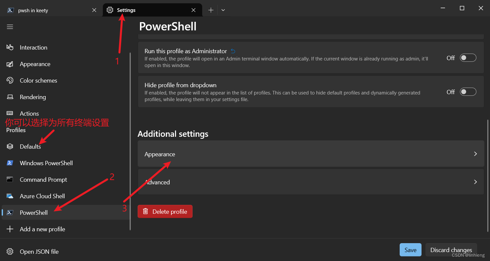Close the pwsh in keety tab

point(94,10)
